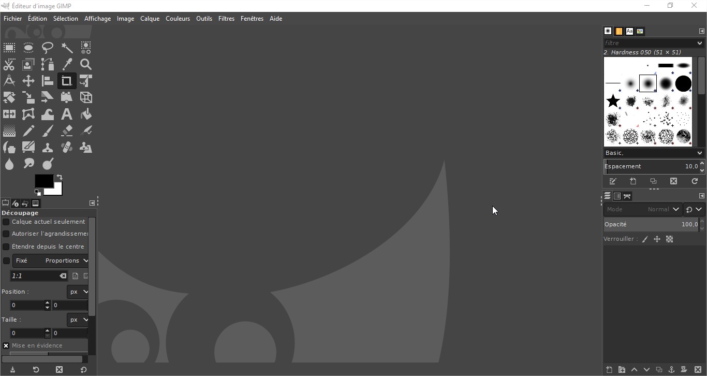Select the Fuzzy Select magic wand tool

click(67, 48)
